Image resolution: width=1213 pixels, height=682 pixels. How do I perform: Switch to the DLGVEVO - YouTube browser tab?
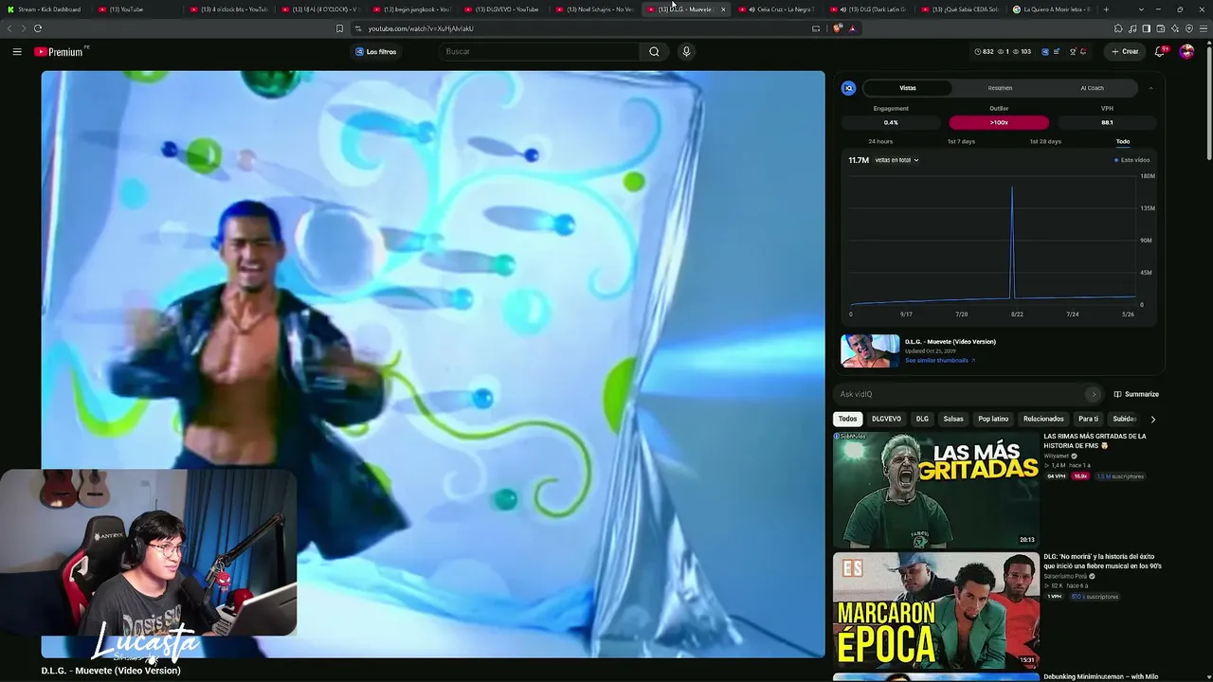click(504, 9)
